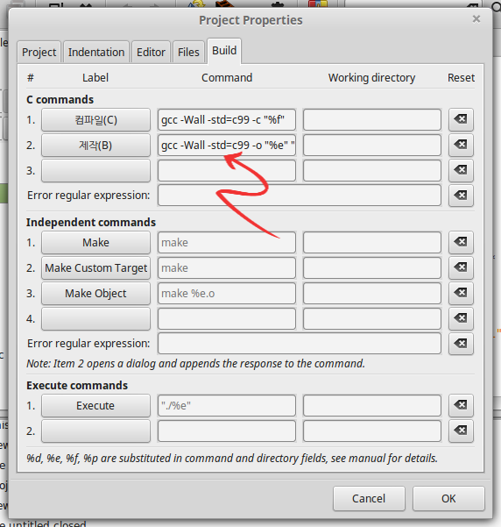Focus working directory field for Make
The width and height of the screenshot is (501, 527).
(x=372, y=242)
